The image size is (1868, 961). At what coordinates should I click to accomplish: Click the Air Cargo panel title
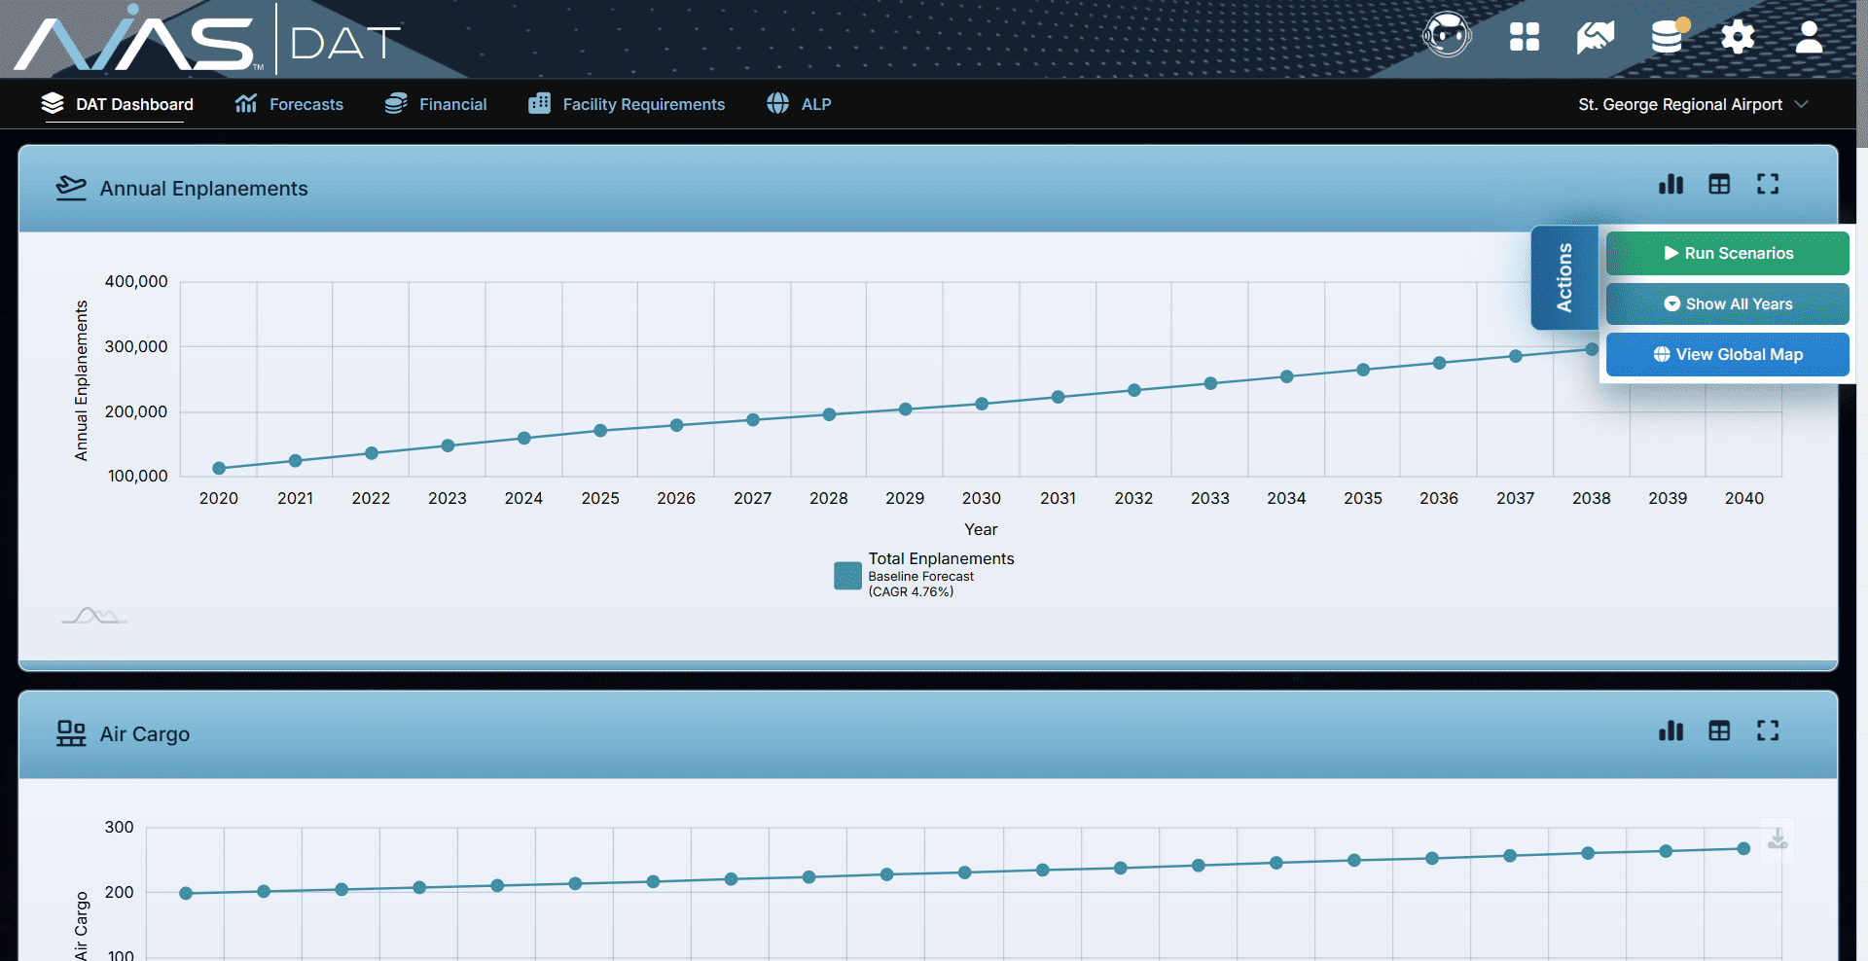(x=145, y=734)
